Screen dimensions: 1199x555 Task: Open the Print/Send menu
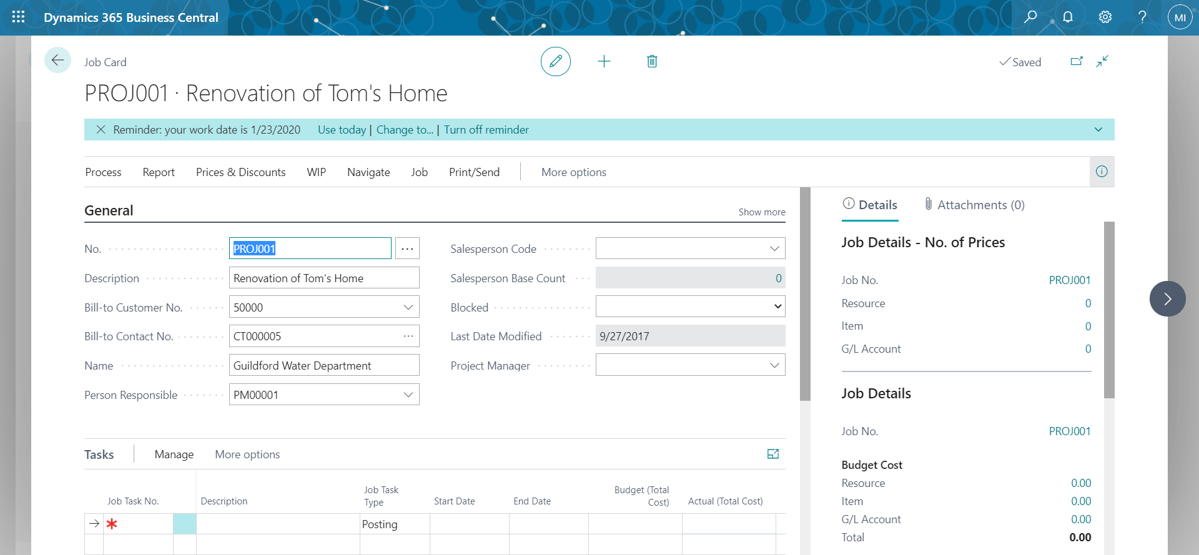click(x=474, y=172)
